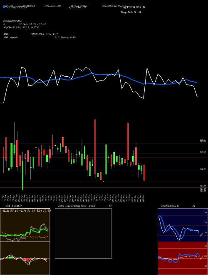208x275 pixels.
Task: Click the tall red candle near 27 Nov
Action: click(128, 141)
